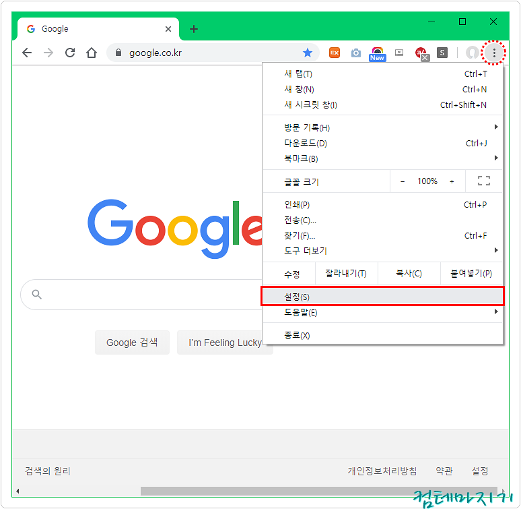The image size is (521, 509).
Task: Click 100% zoom level value
Action: [427, 181]
